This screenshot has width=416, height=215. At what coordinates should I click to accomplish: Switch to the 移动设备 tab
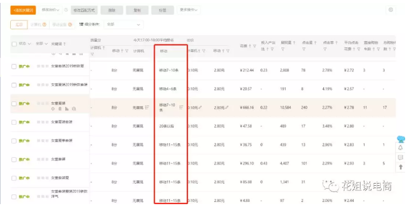point(62,25)
